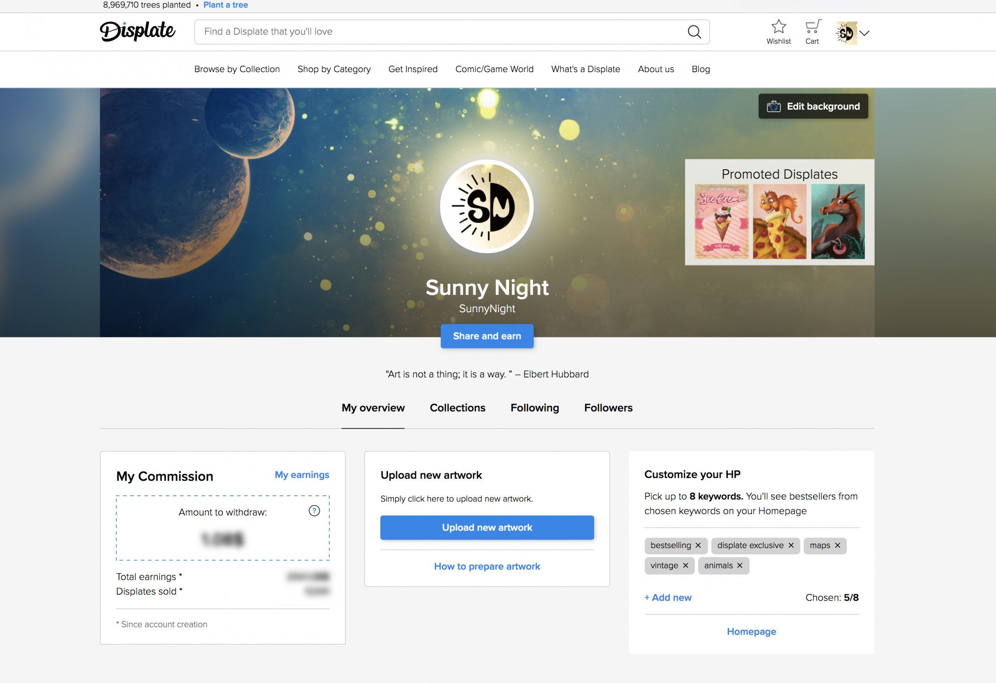Click the large Sunny Night profile avatar
This screenshot has width=996, height=683.
click(x=486, y=207)
